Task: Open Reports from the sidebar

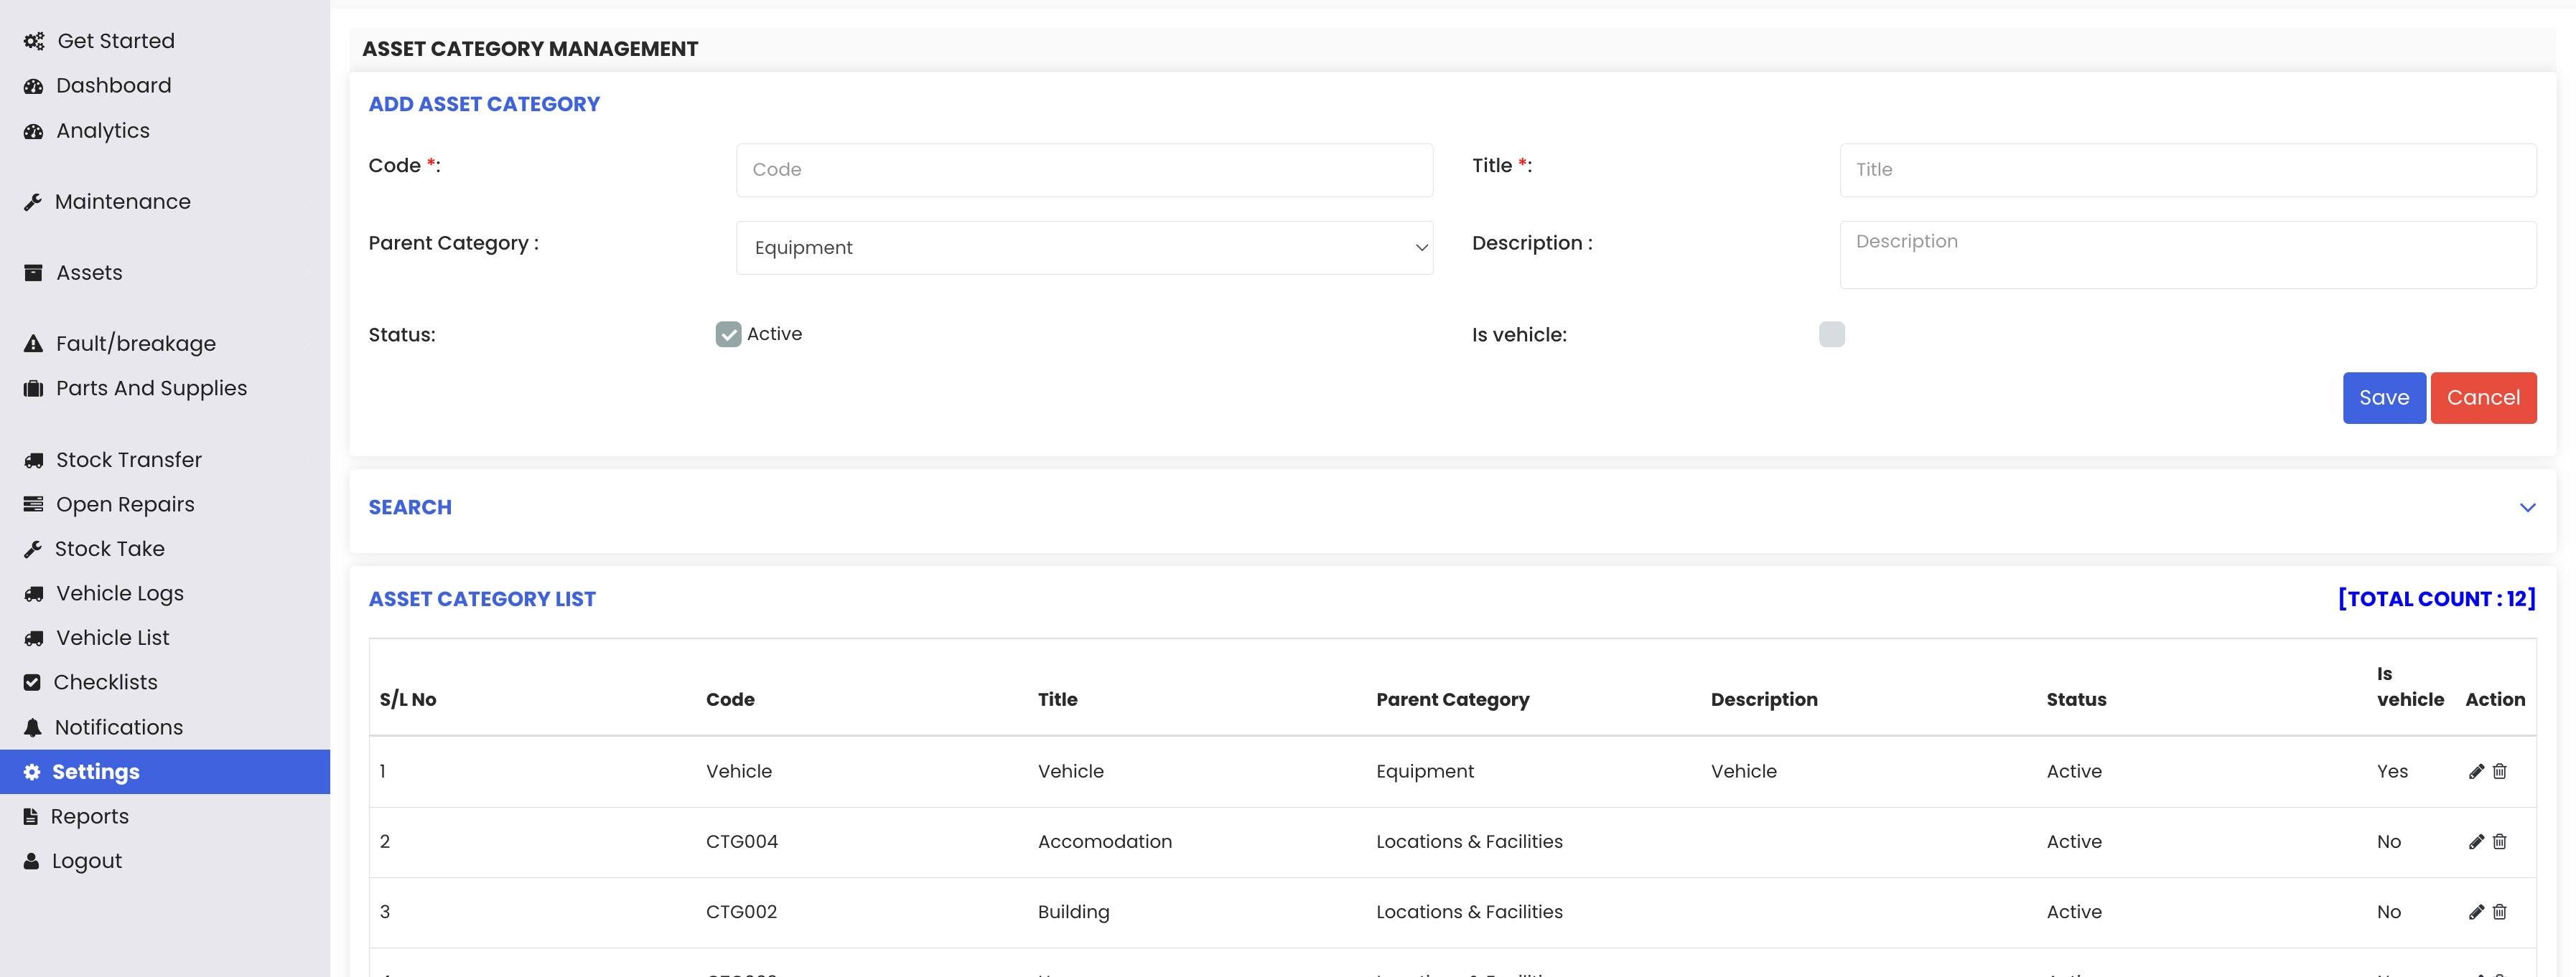Action: [x=90, y=816]
